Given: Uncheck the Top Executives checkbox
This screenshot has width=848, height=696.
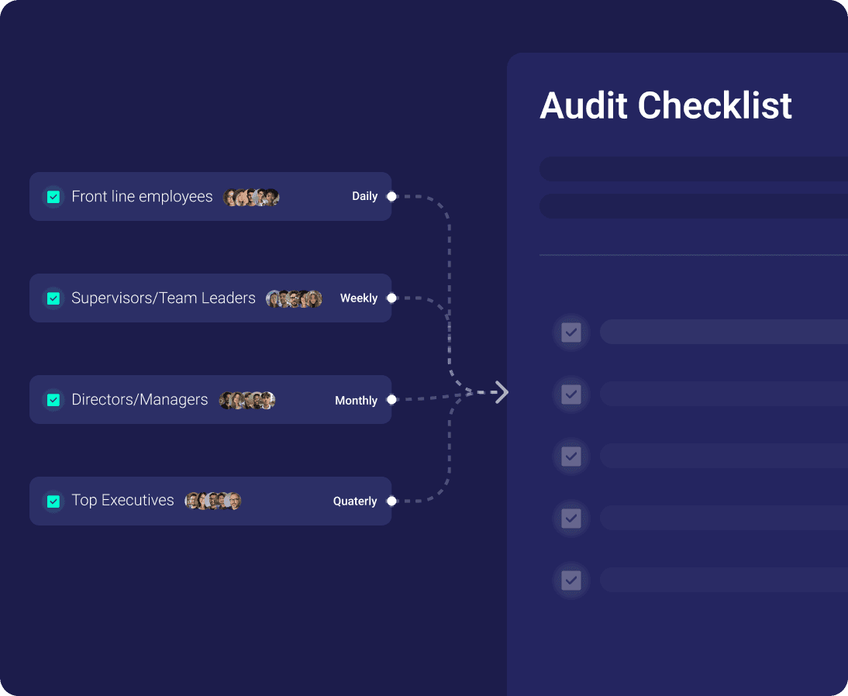Looking at the screenshot, I should coord(53,501).
